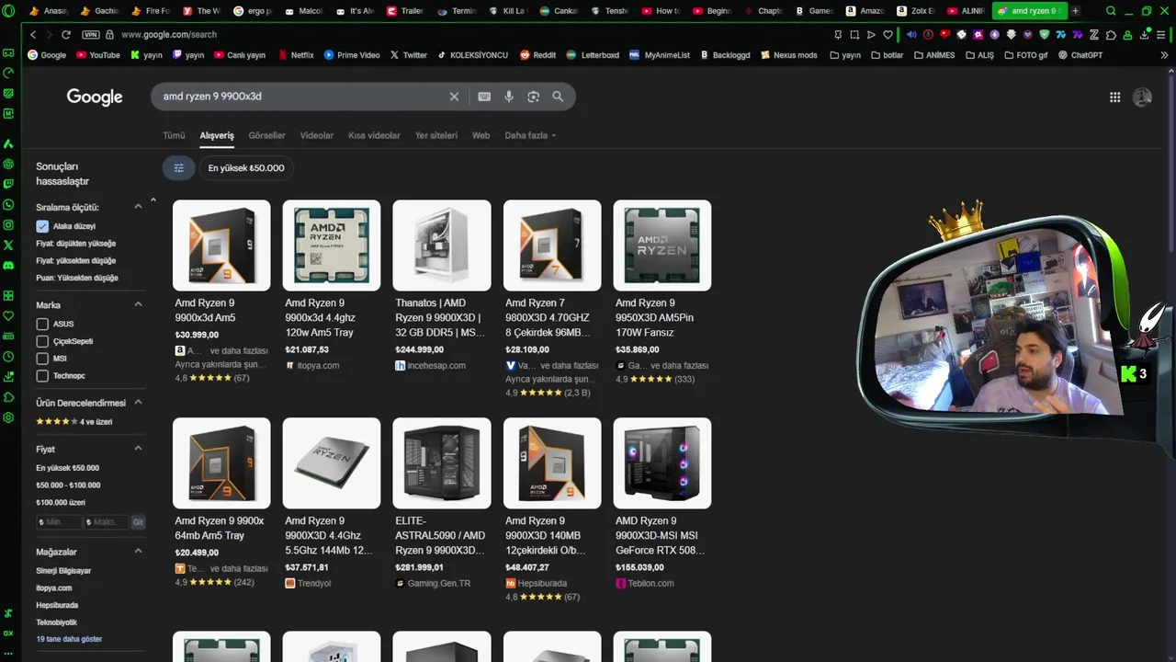Toggle the Alaka düzeyi sort checkbox

click(x=42, y=226)
